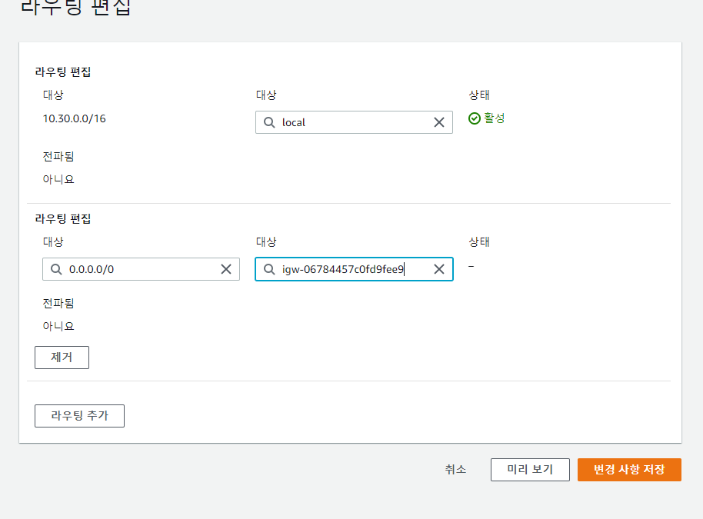Click the 제거 button to remove the route

click(62, 358)
